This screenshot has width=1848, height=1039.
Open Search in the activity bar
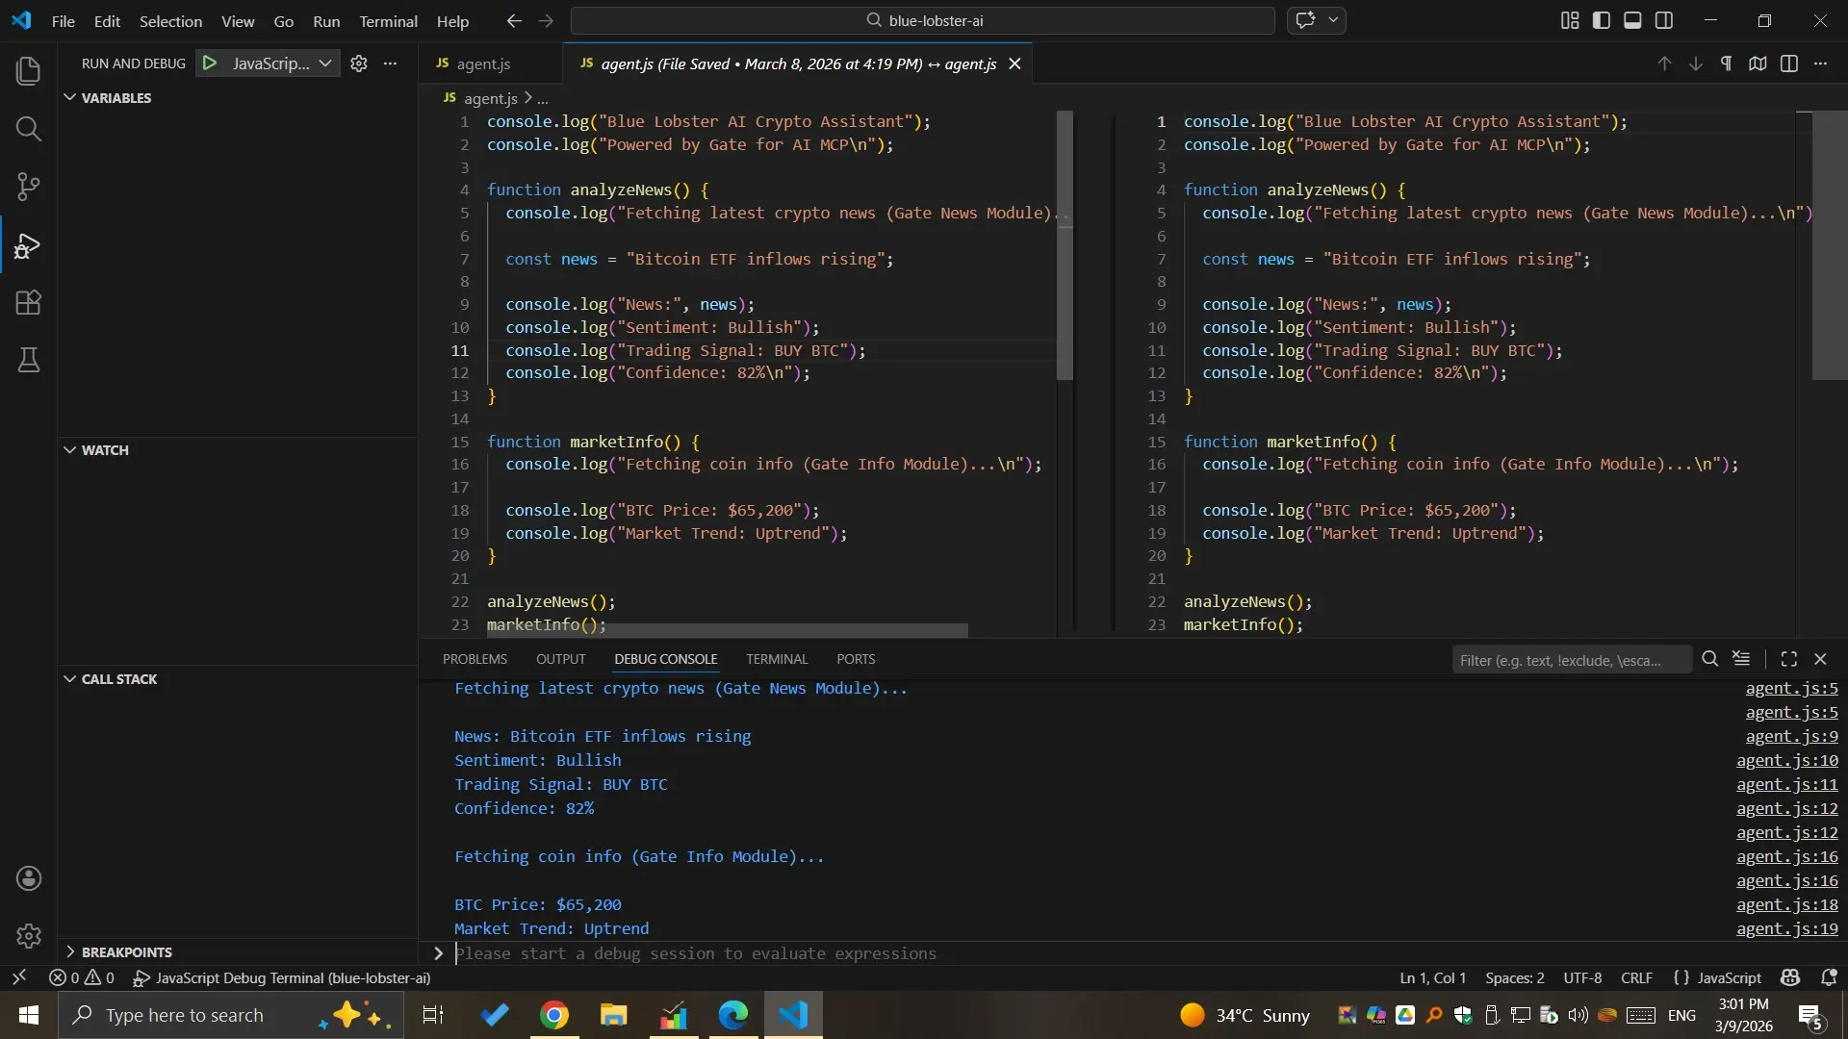pos(29,129)
